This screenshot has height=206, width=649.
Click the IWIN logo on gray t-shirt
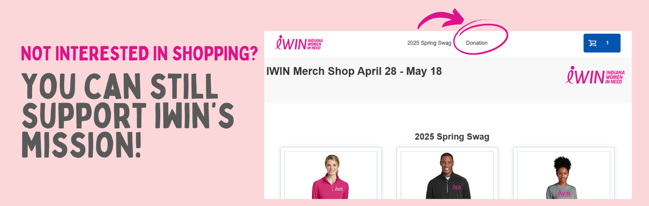[x=564, y=193]
